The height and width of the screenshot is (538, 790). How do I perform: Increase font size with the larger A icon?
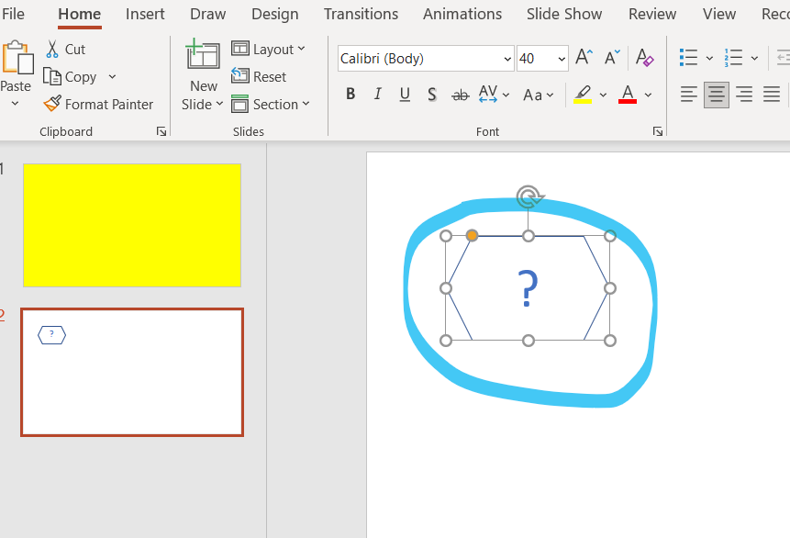tap(584, 58)
